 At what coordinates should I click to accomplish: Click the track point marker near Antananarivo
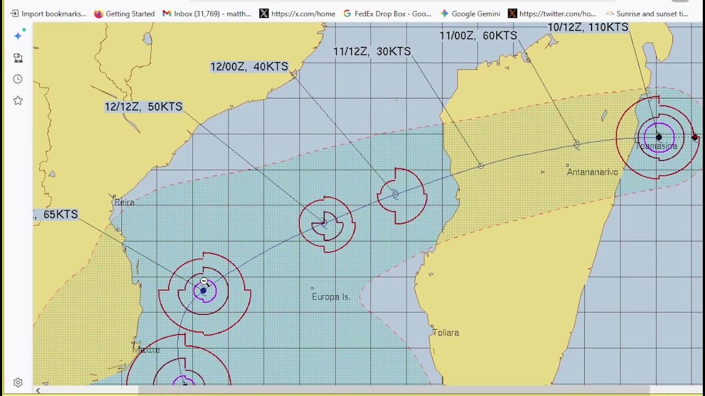coord(577,145)
